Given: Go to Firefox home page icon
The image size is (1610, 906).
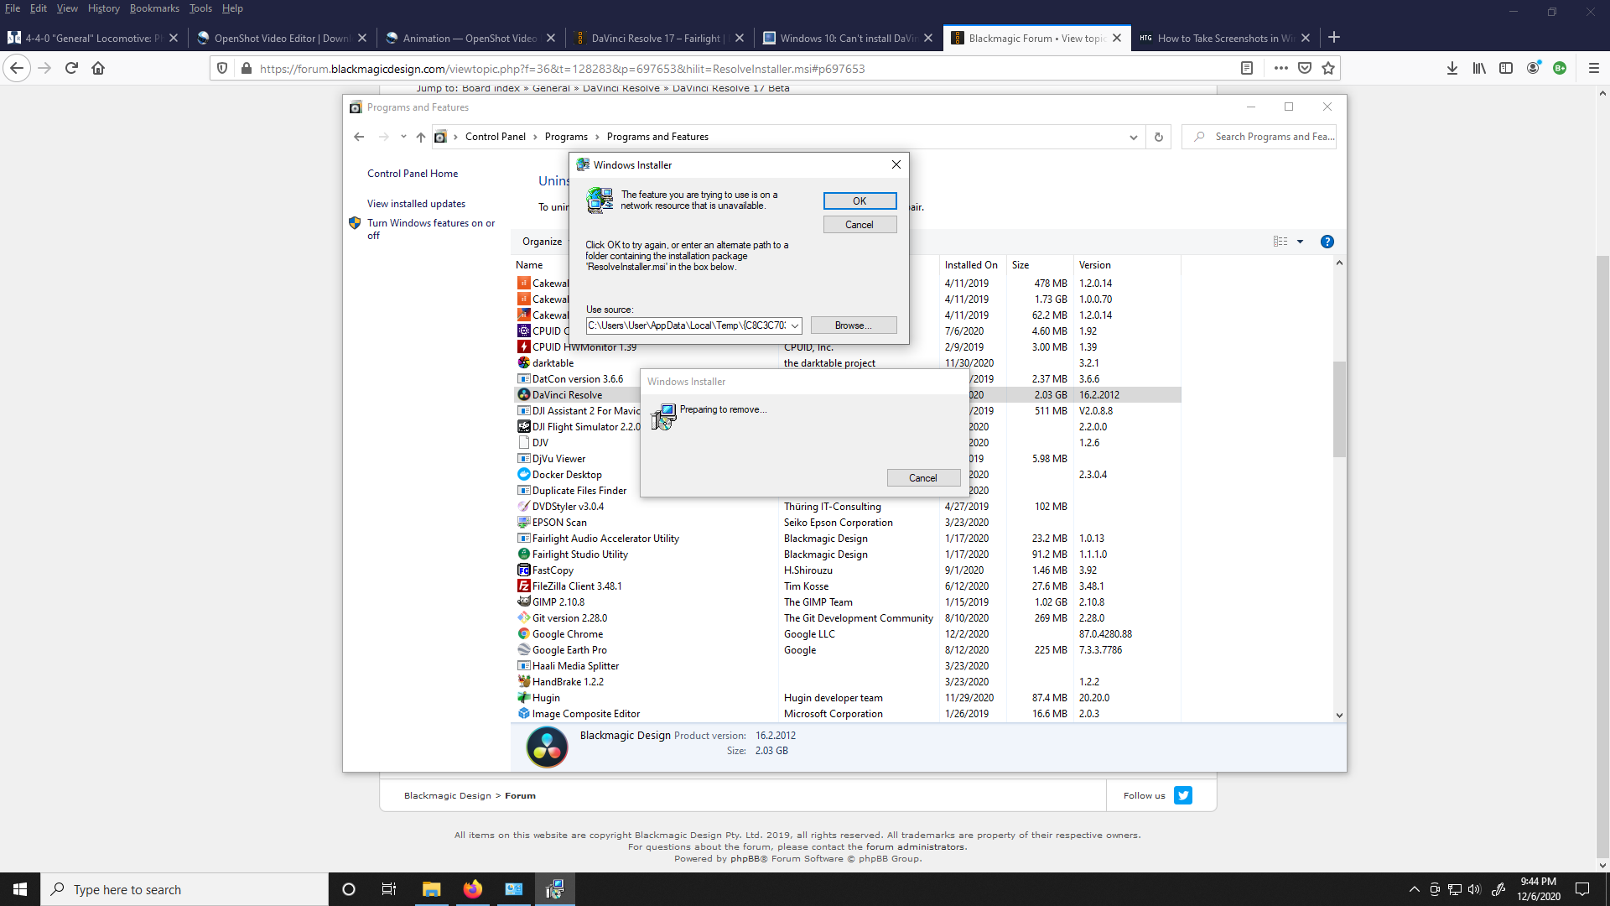Looking at the screenshot, I should tap(98, 69).
